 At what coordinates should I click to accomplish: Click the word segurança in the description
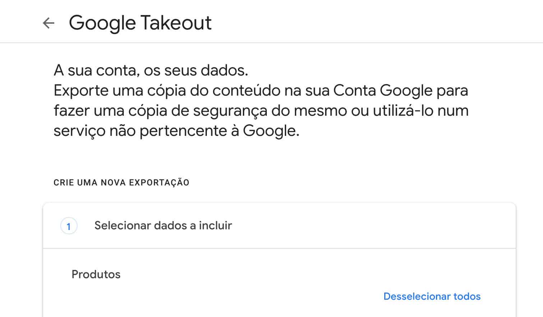click(x=230, y=111)
